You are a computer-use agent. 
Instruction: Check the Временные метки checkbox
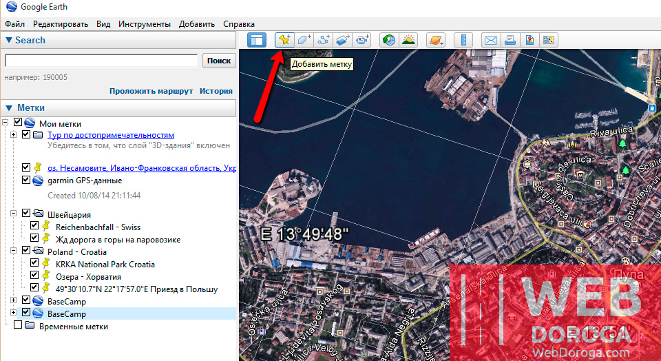click(x=18, y=325)
